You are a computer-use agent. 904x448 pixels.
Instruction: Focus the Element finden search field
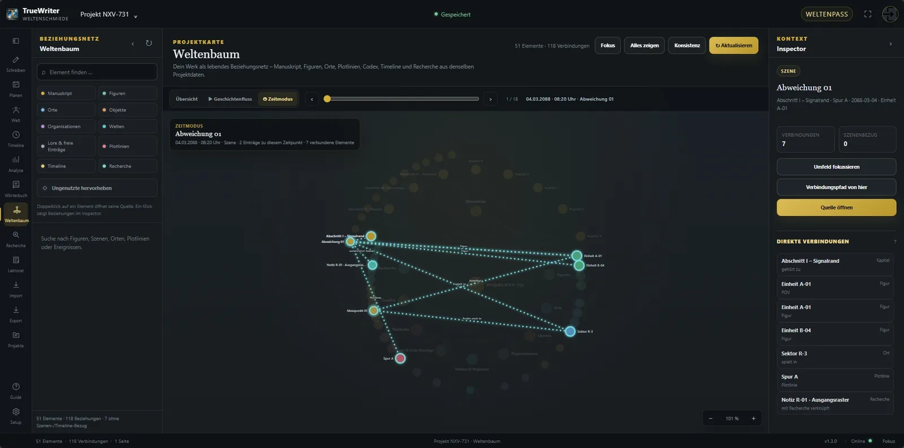coord(97,72)
